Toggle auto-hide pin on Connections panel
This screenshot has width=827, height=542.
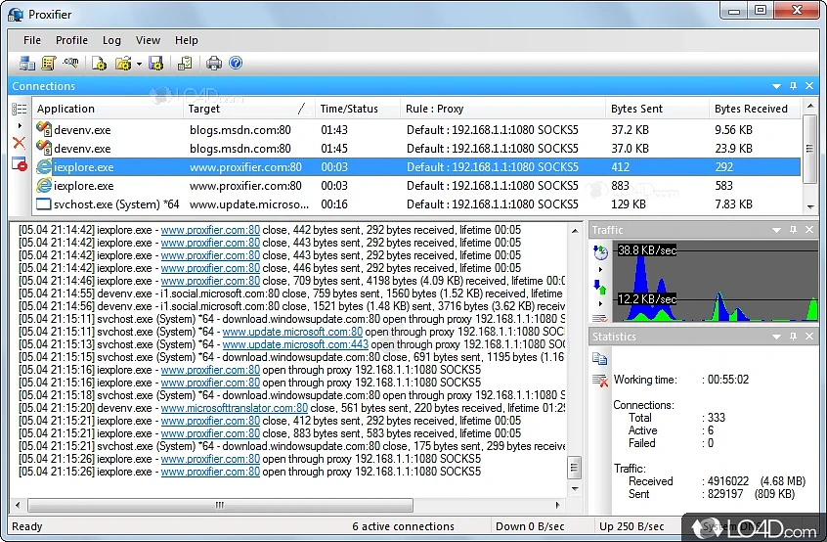[793, 86]
